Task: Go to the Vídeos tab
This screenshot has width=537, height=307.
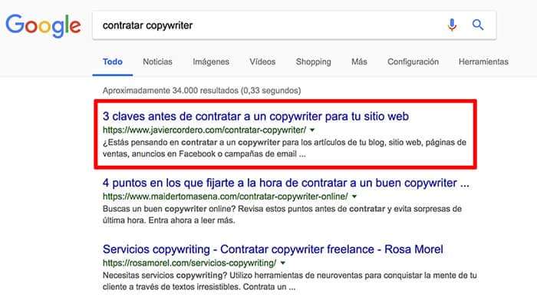Action: [262, 61]
